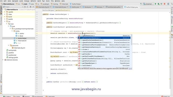Open the Unnamed run configuration dropdown

click(x=148, y=4)
